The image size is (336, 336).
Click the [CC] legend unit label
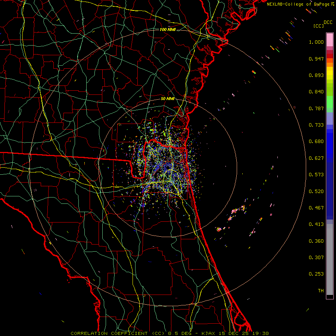pos(318,26)
